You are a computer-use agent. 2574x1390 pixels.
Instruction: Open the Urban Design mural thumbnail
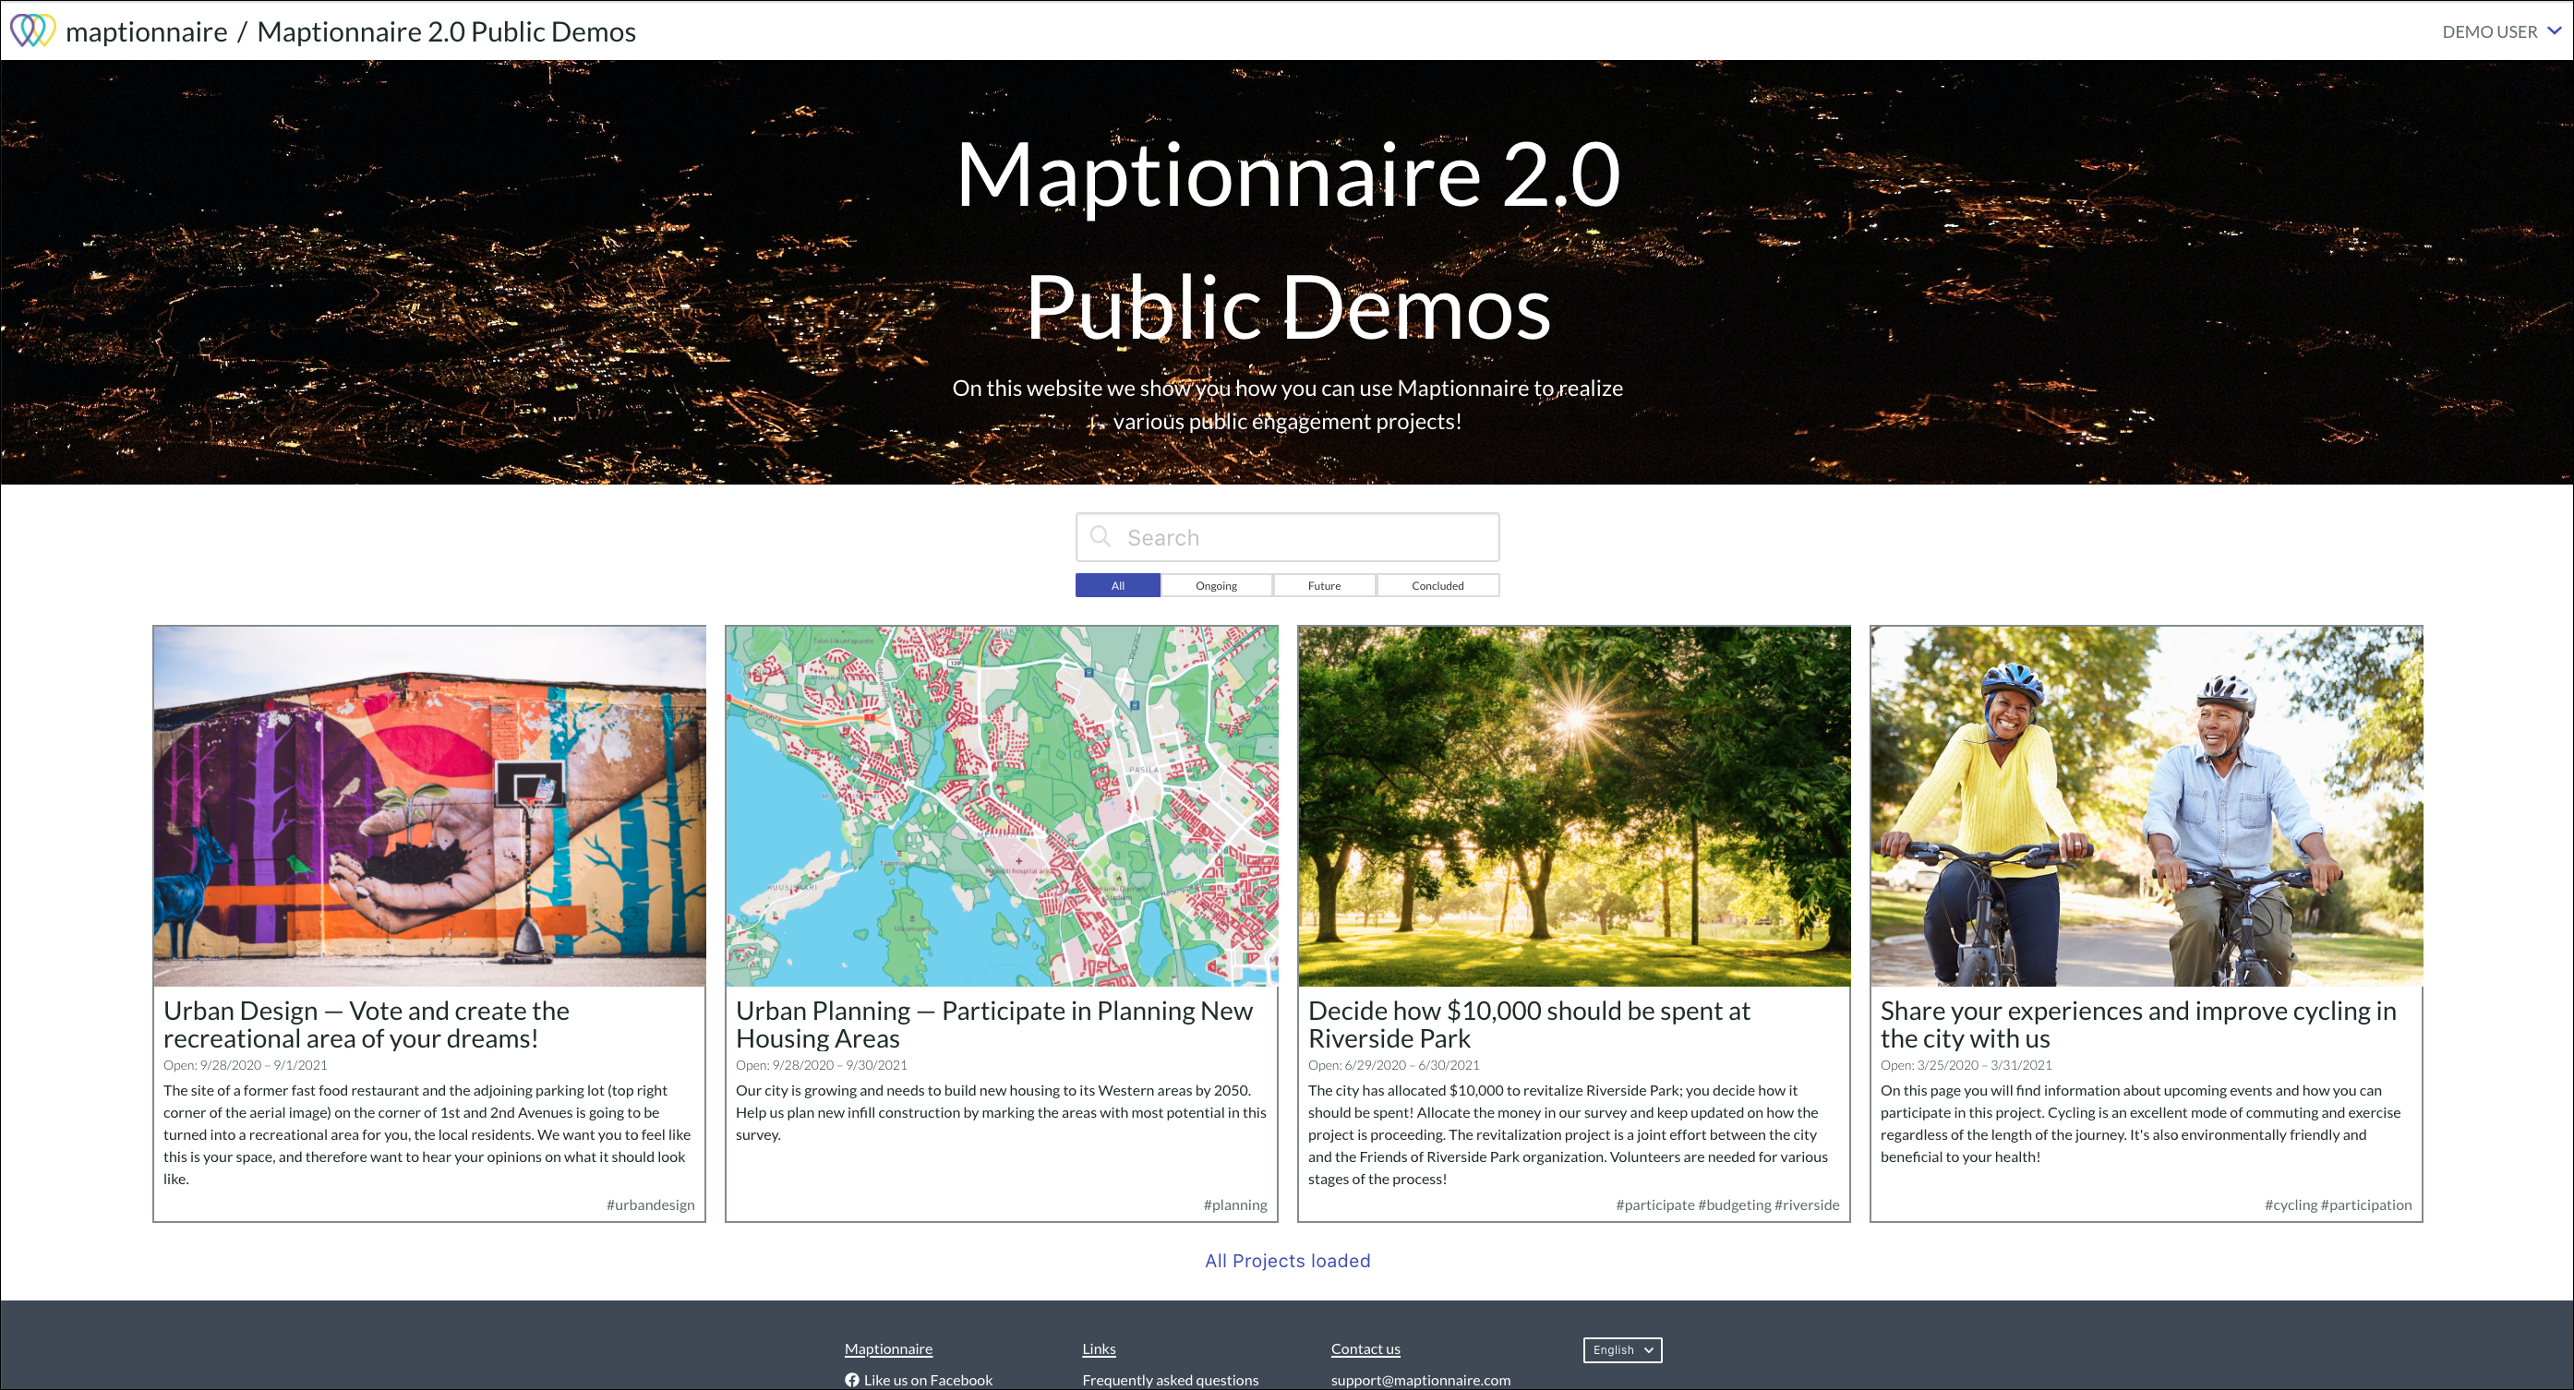click(x=428, y=807)
